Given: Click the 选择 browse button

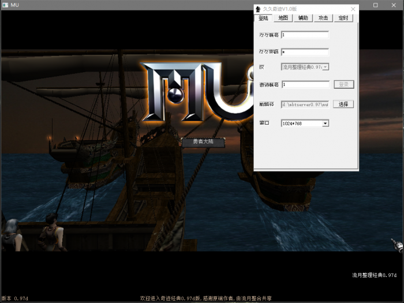Looking at the screenshot, I should click(x=343, y=104).
